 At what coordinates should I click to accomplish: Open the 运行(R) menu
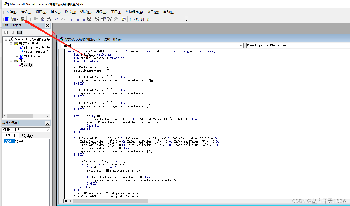[101, 12]
